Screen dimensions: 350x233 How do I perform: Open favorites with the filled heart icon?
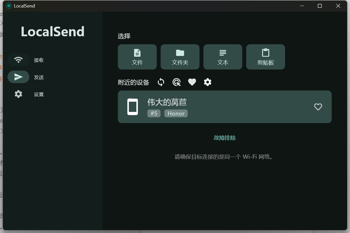(192, 82)
